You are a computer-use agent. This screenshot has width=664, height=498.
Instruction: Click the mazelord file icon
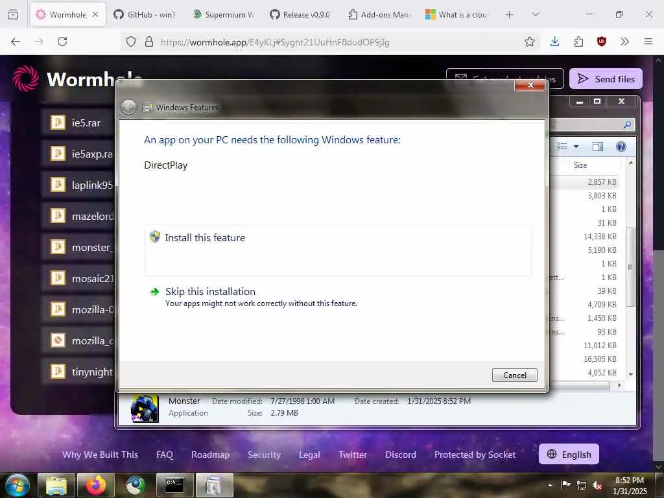click(58, 215)
